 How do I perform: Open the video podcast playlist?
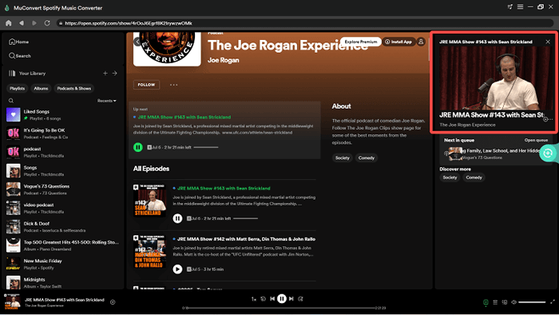[x=63, y=208]
